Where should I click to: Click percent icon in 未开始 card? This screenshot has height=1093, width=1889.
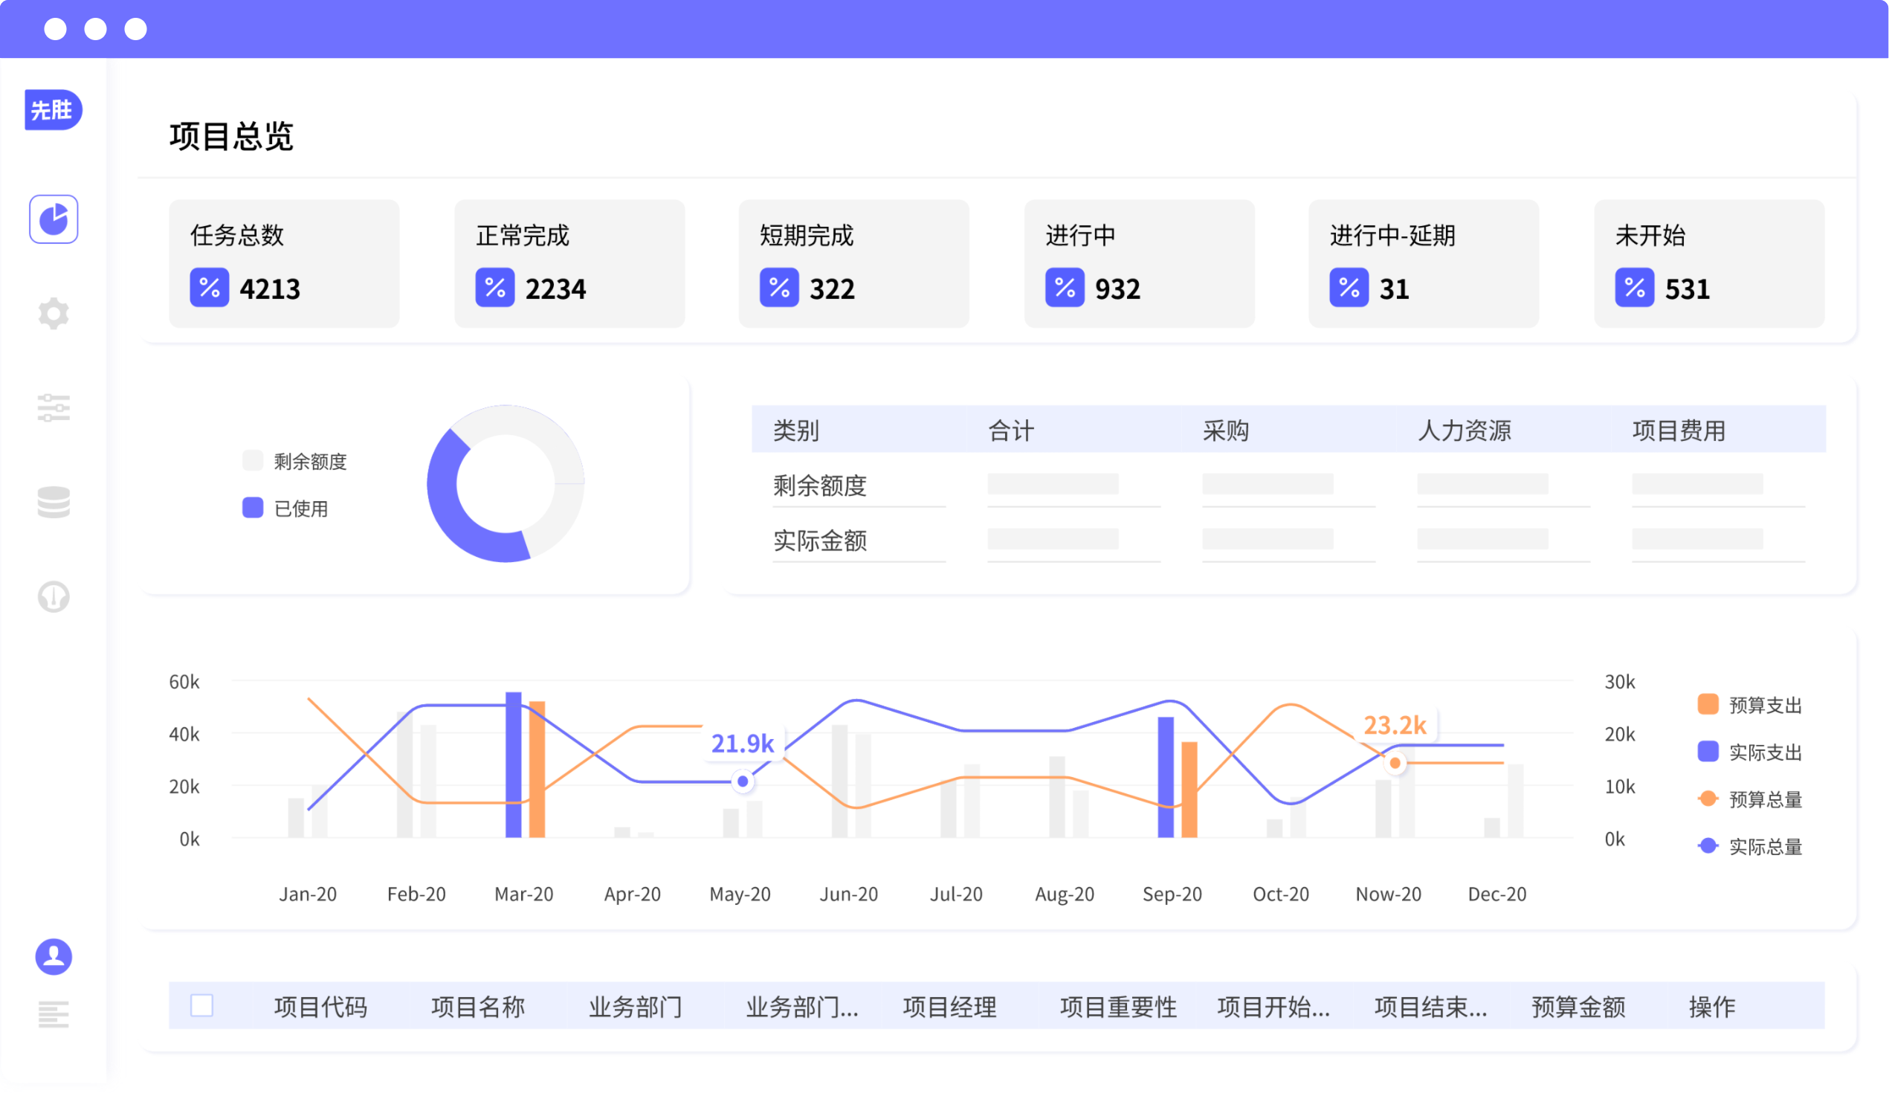tap(1634, 288)
